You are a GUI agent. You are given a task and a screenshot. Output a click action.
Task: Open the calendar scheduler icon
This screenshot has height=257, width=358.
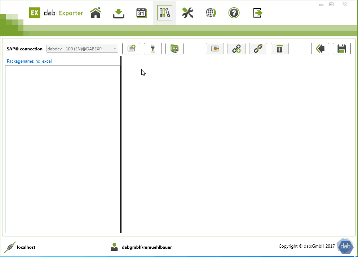click(142, 13)
